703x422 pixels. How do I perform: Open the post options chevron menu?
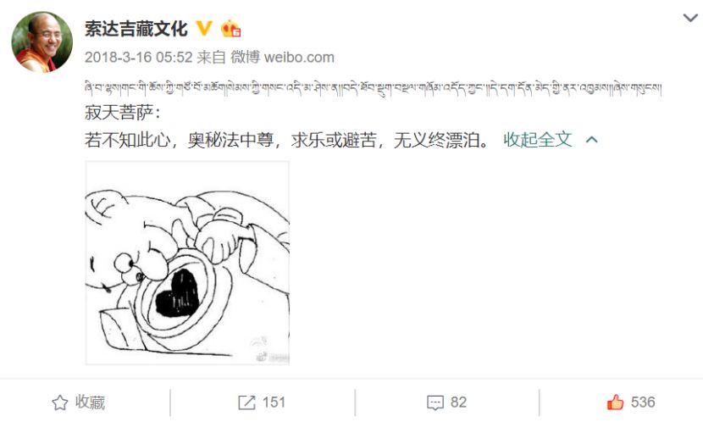coord(690,18)
